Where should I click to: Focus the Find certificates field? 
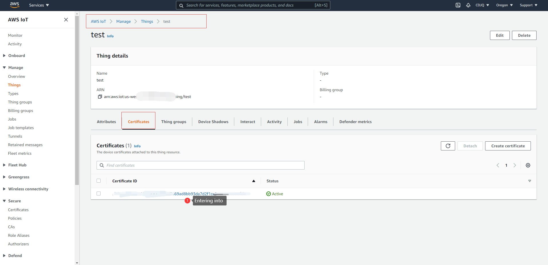201,165
